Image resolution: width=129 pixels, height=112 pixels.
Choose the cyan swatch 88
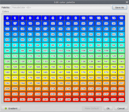tap(68, 45)
